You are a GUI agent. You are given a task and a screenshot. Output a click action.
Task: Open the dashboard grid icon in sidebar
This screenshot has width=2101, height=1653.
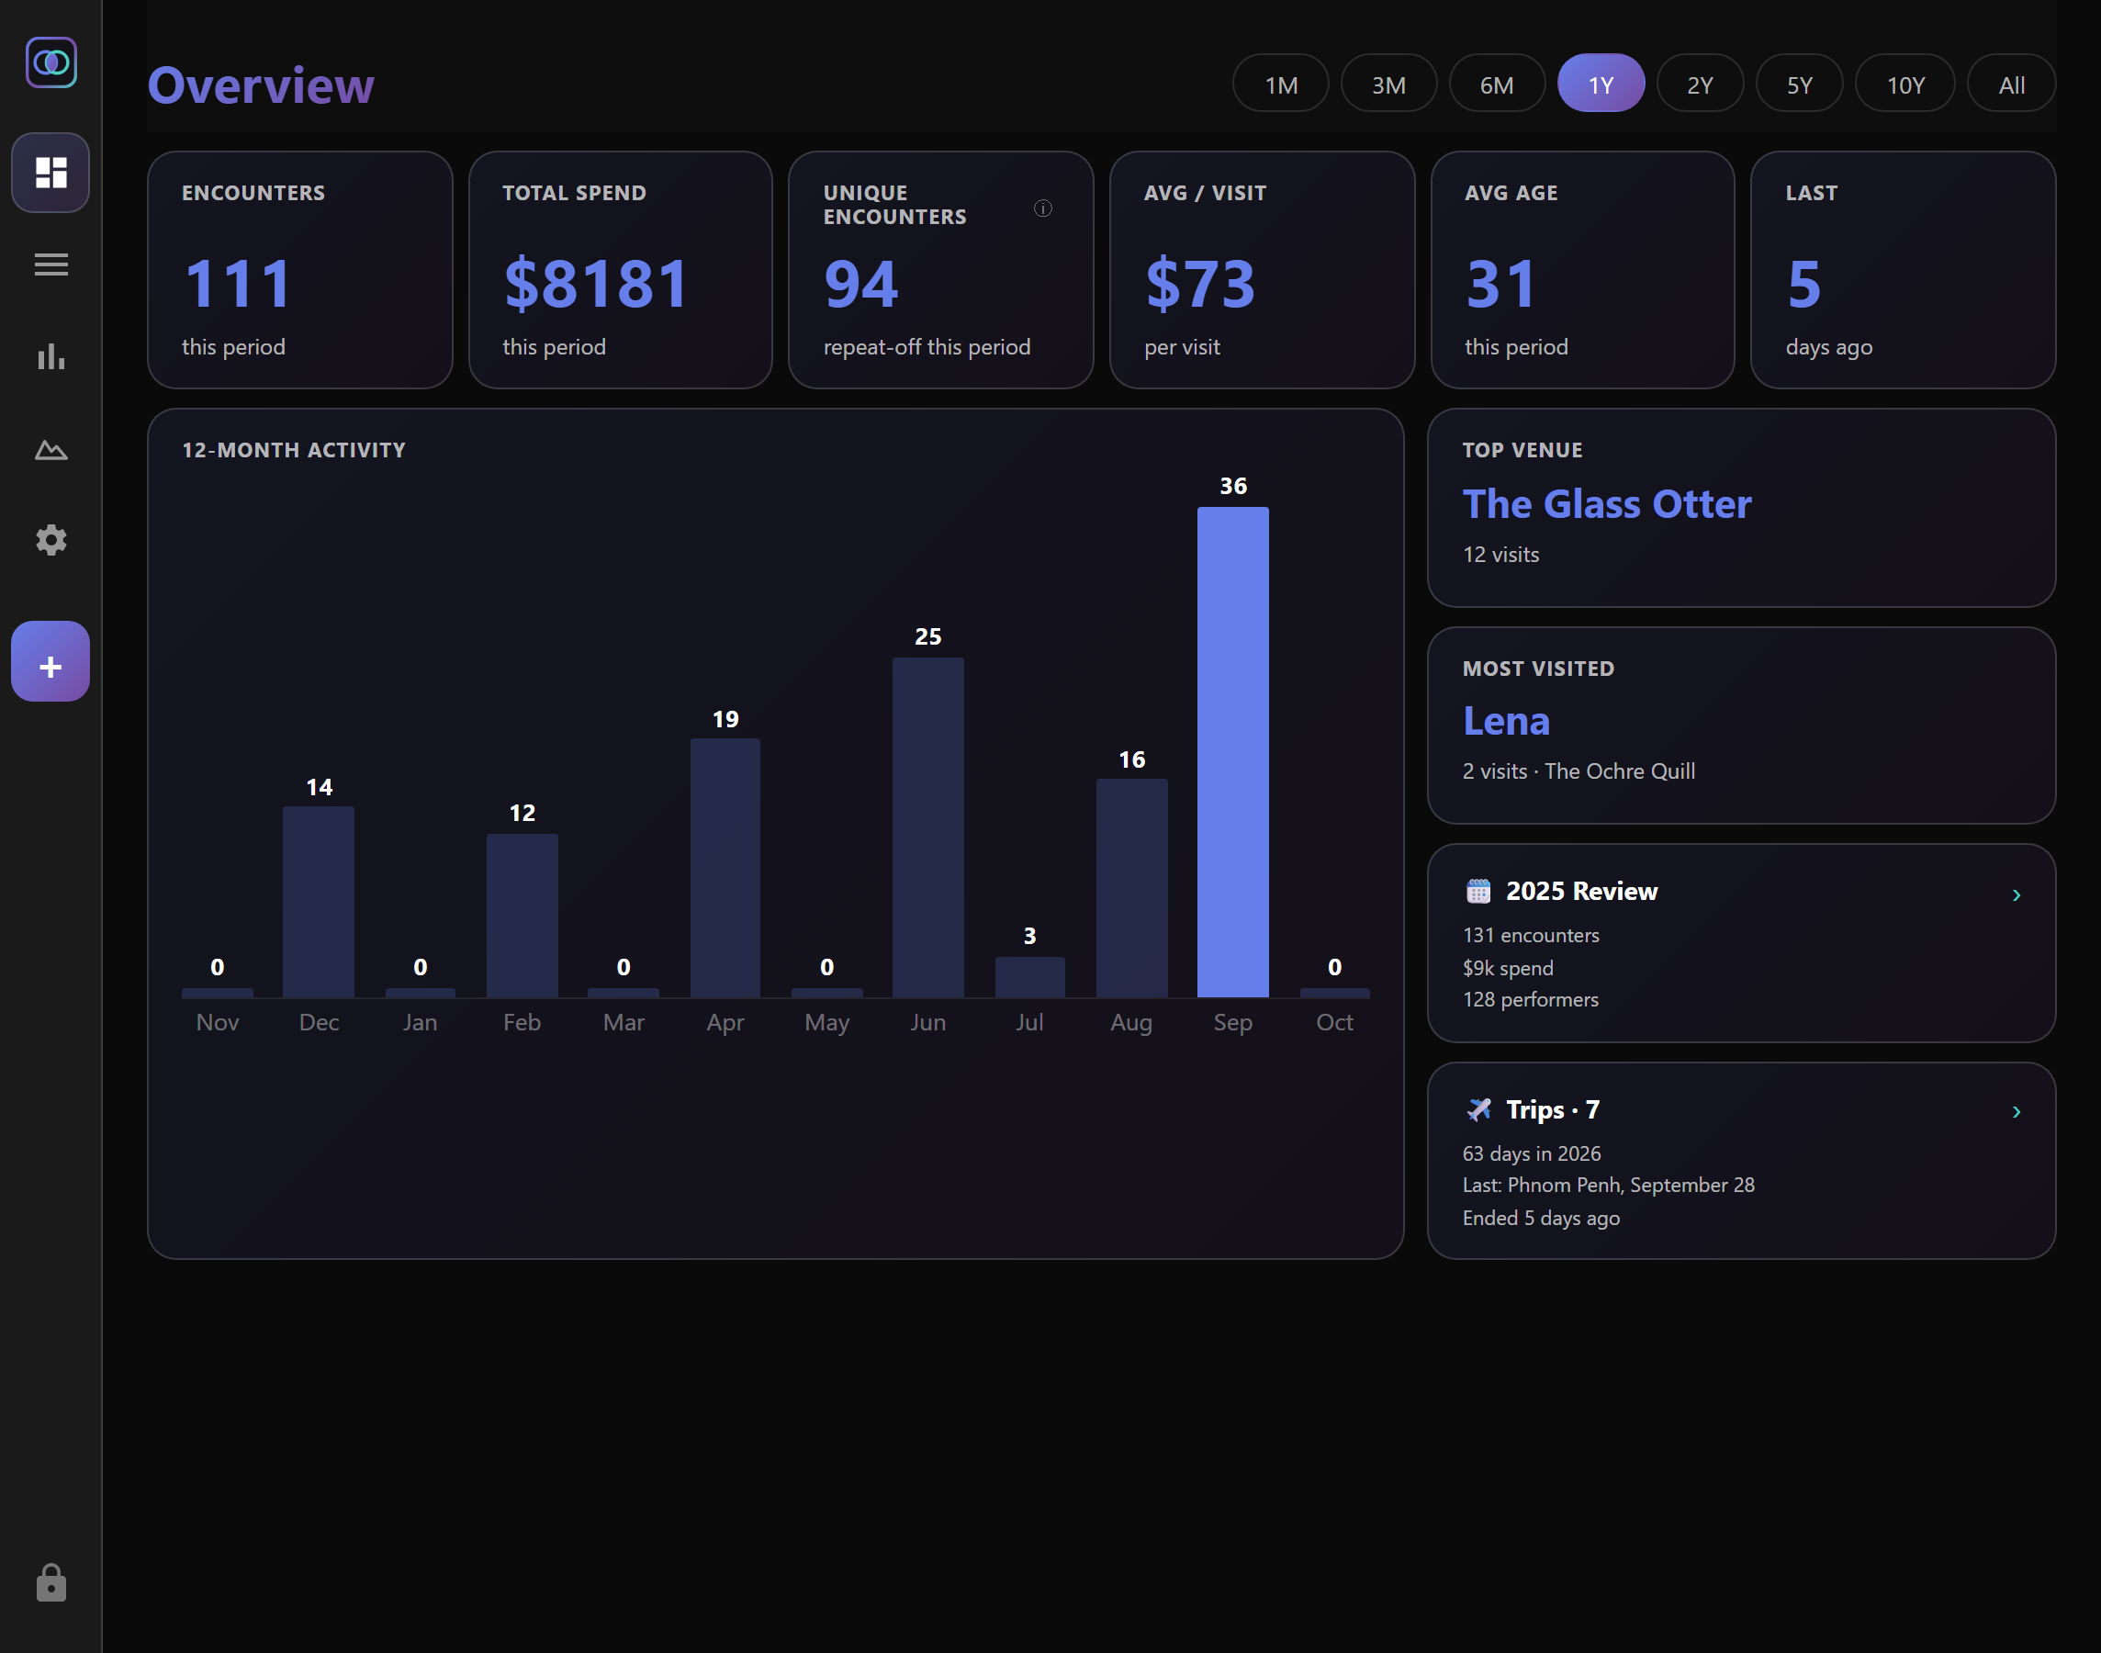[51, 173]
